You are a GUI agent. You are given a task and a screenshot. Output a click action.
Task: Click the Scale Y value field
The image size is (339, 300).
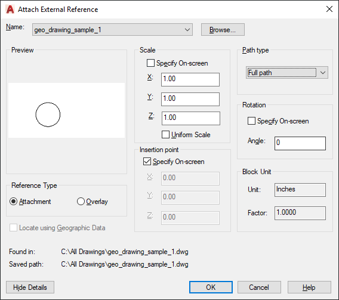[x=190, y=99]
